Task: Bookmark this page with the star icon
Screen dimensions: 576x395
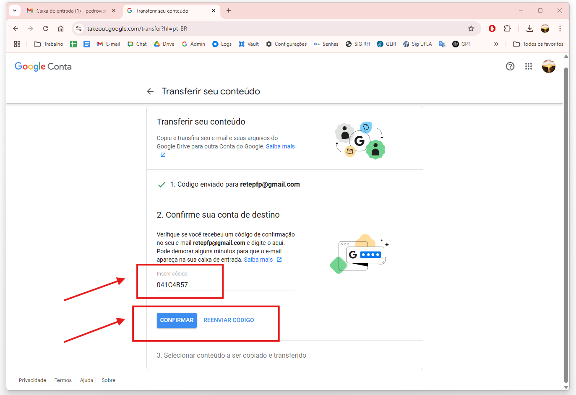Action: coord(471,29)
